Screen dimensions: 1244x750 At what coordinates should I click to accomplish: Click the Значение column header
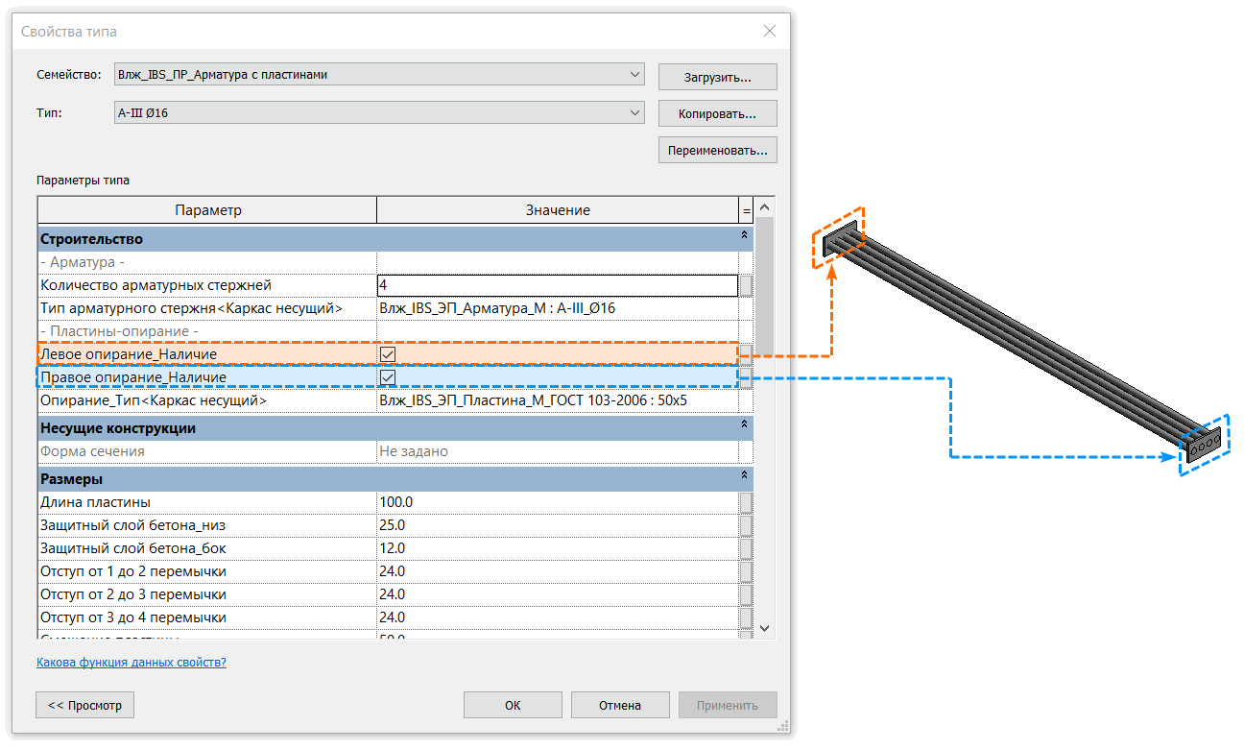(558, 210)
